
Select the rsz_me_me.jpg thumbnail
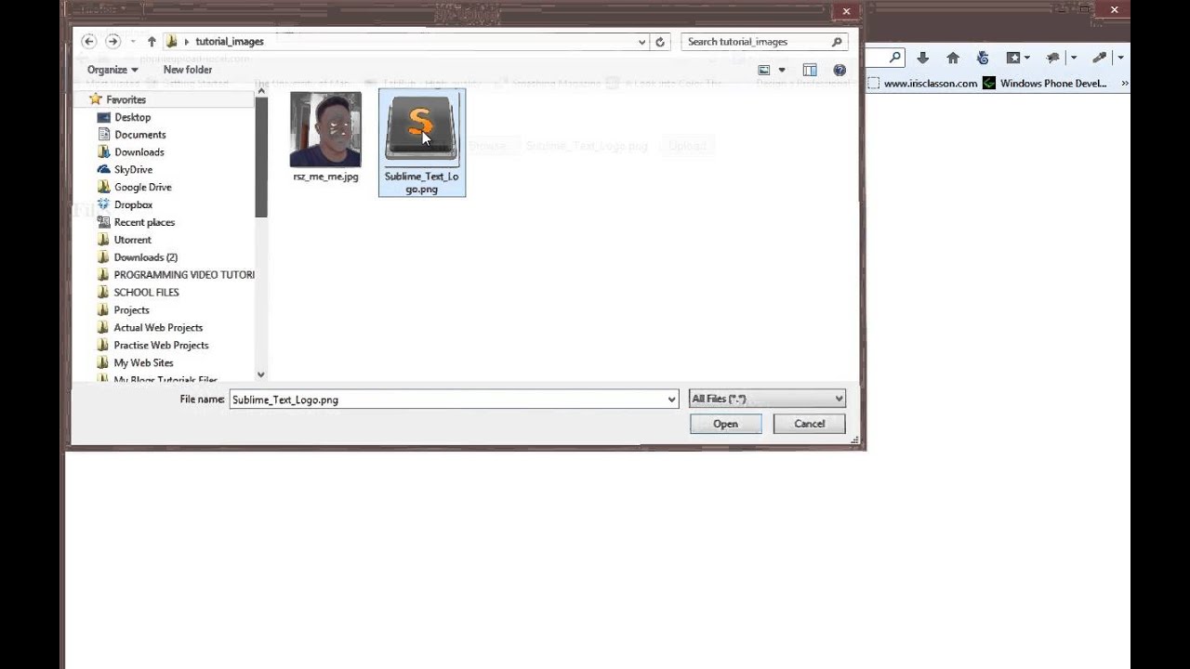pyautogui.click(x=325, y=129)
